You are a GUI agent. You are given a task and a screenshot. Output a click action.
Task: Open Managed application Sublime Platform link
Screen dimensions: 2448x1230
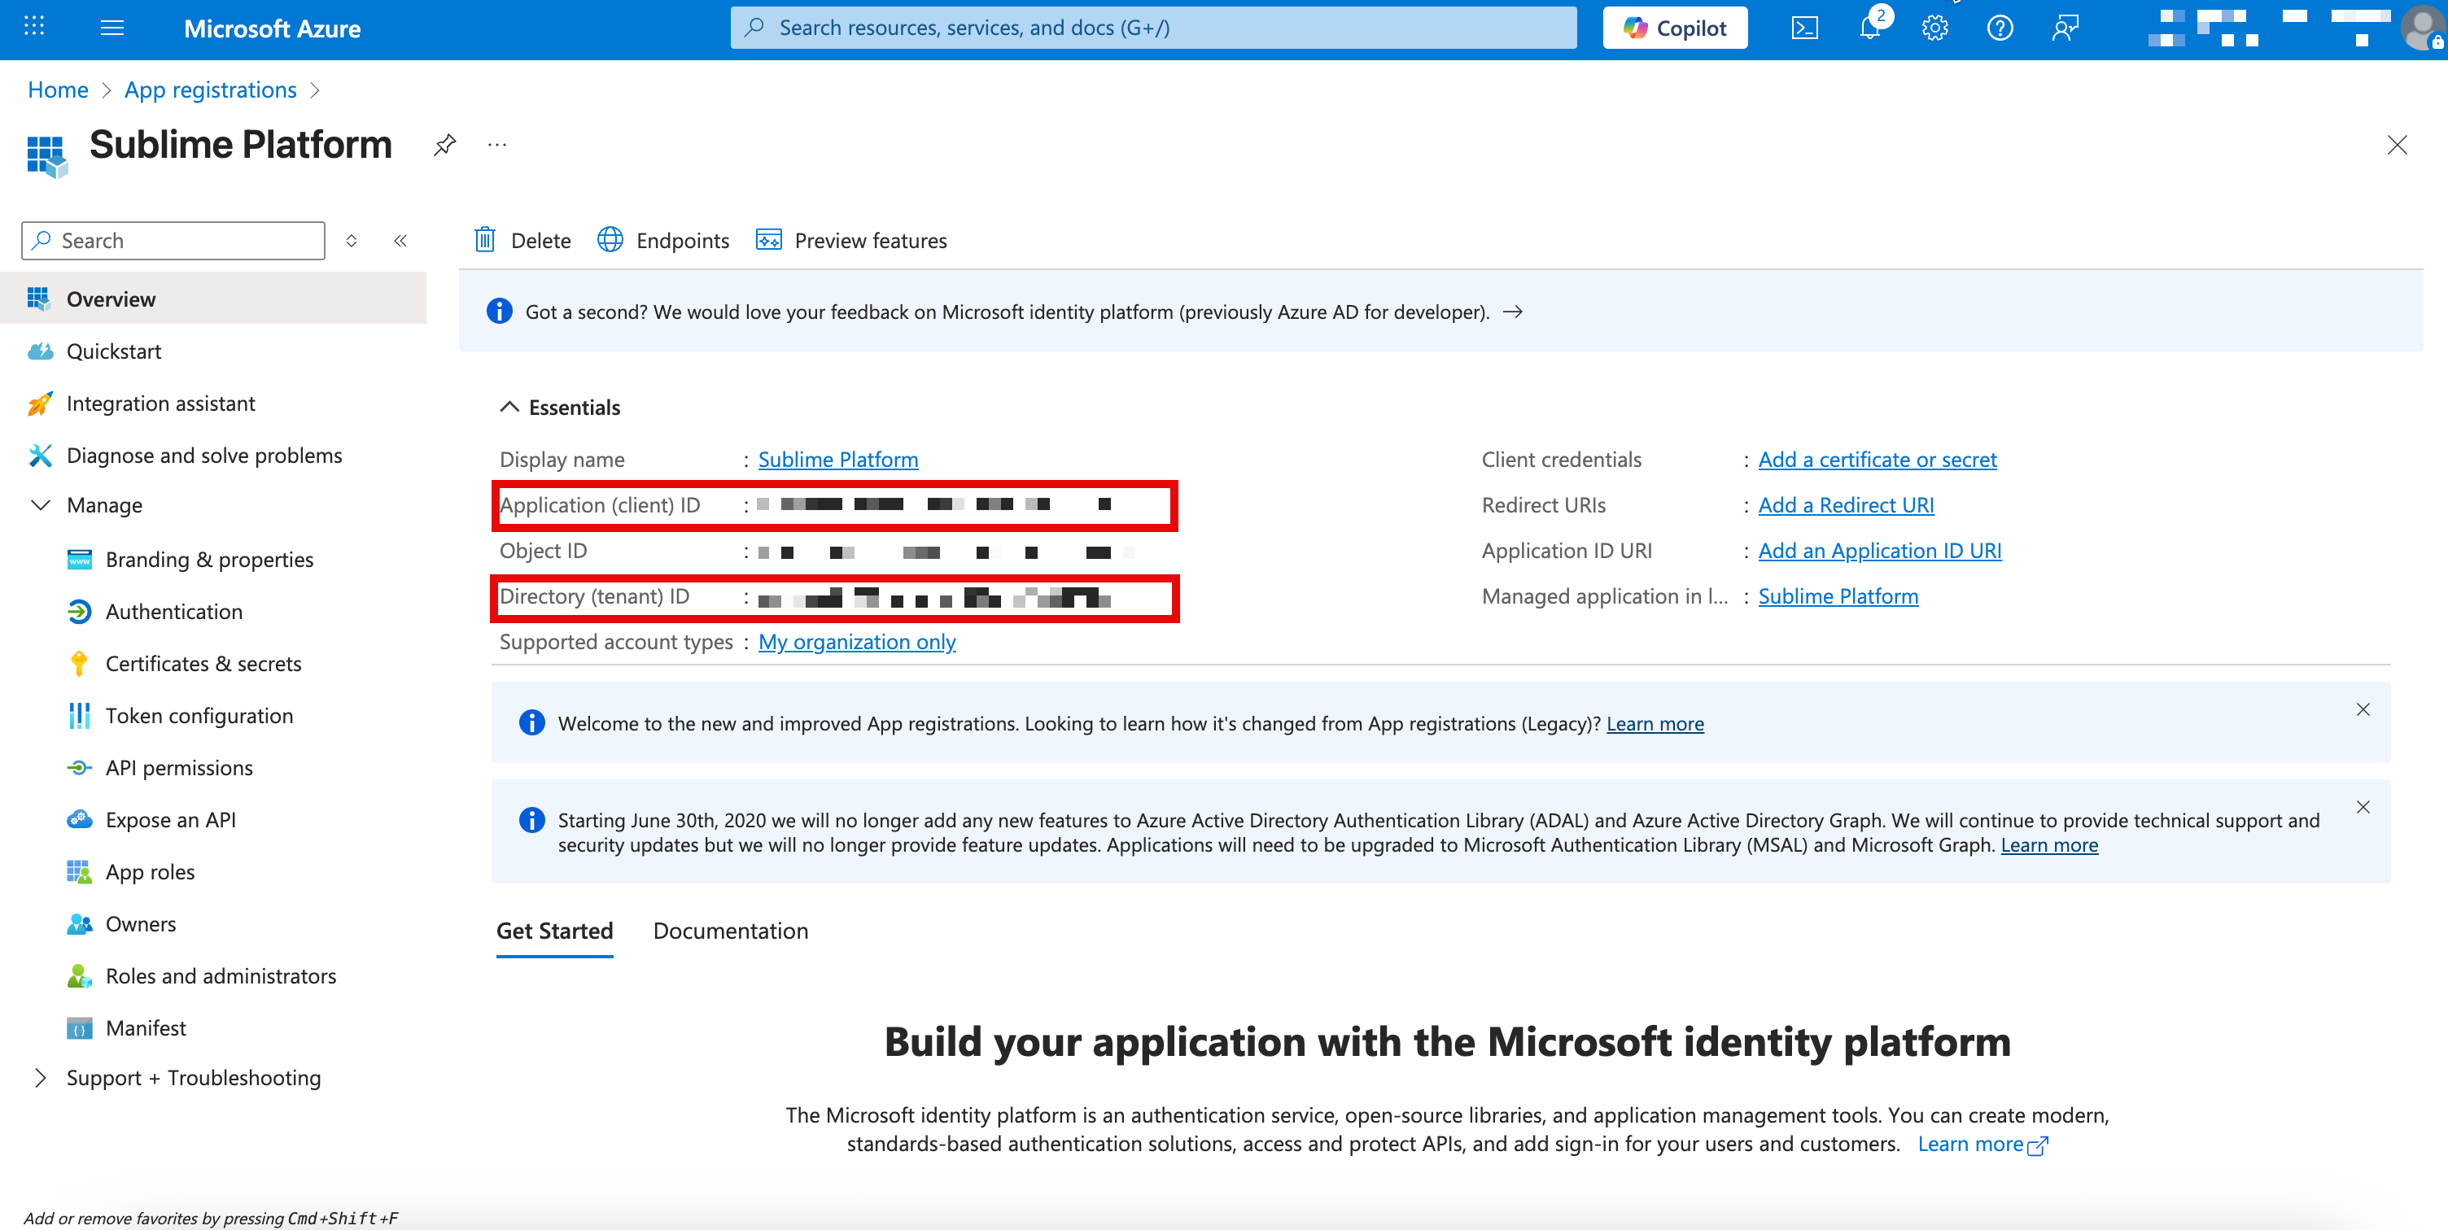coord(1838,595)
